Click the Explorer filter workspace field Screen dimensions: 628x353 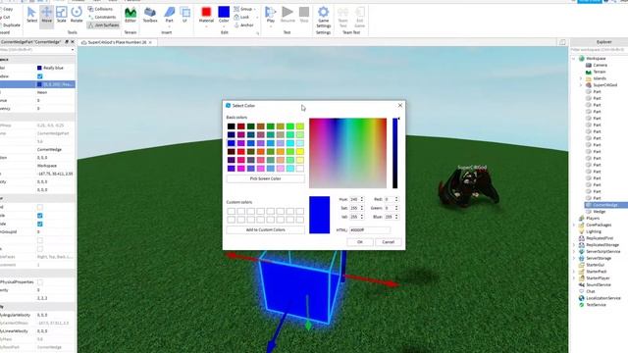point(598,50)
